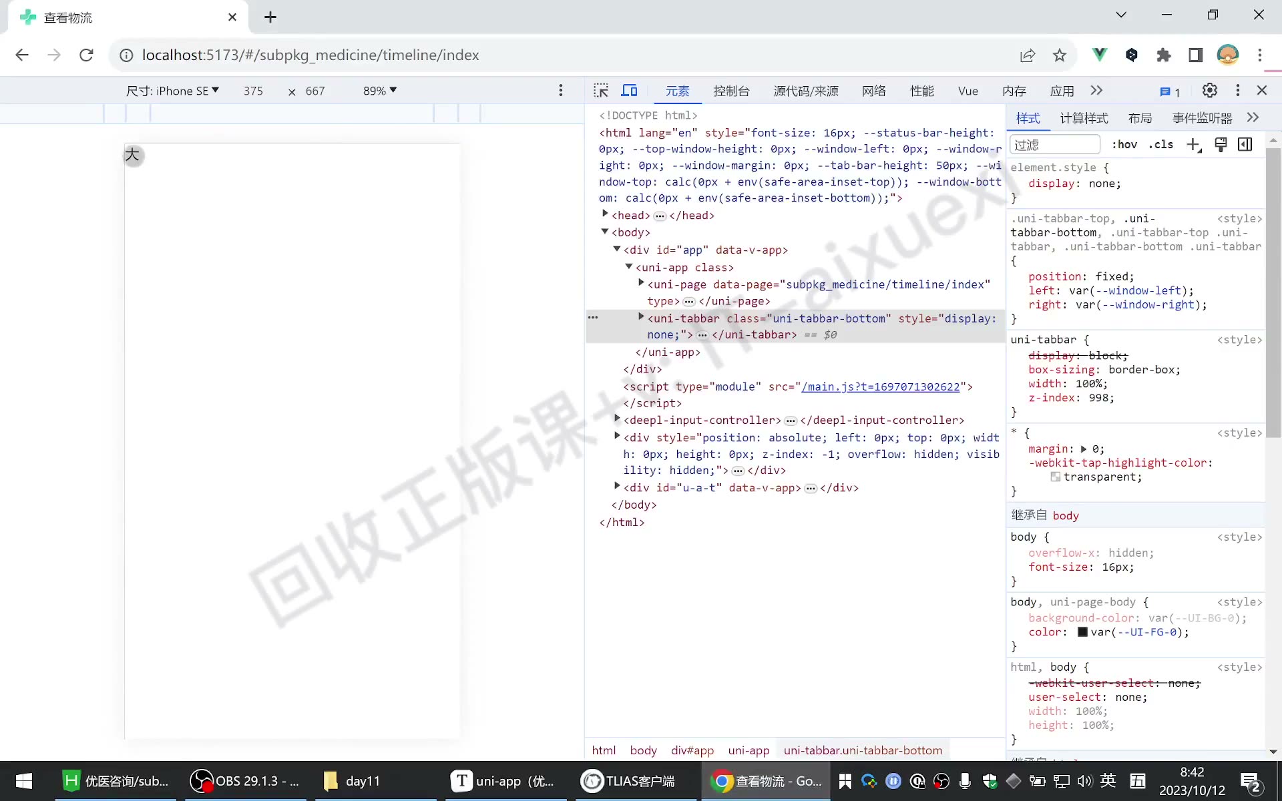Open the iPhone SE device size dropdown
The width and height of the screenshot is (1282, 801).
(172, 91)
